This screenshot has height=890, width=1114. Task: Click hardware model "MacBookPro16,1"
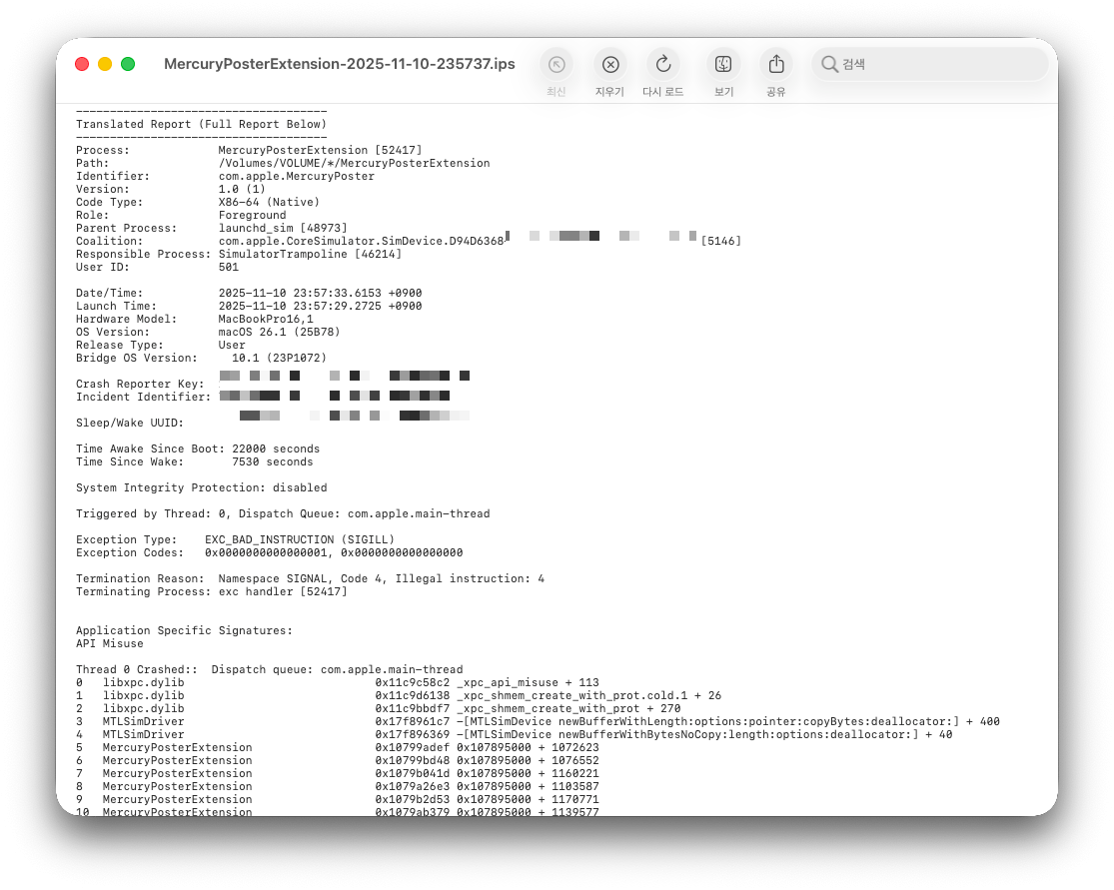(x=266, y=319)
